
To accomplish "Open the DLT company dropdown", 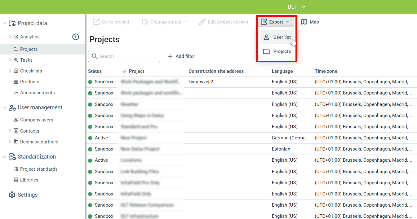I will (296, 7).
